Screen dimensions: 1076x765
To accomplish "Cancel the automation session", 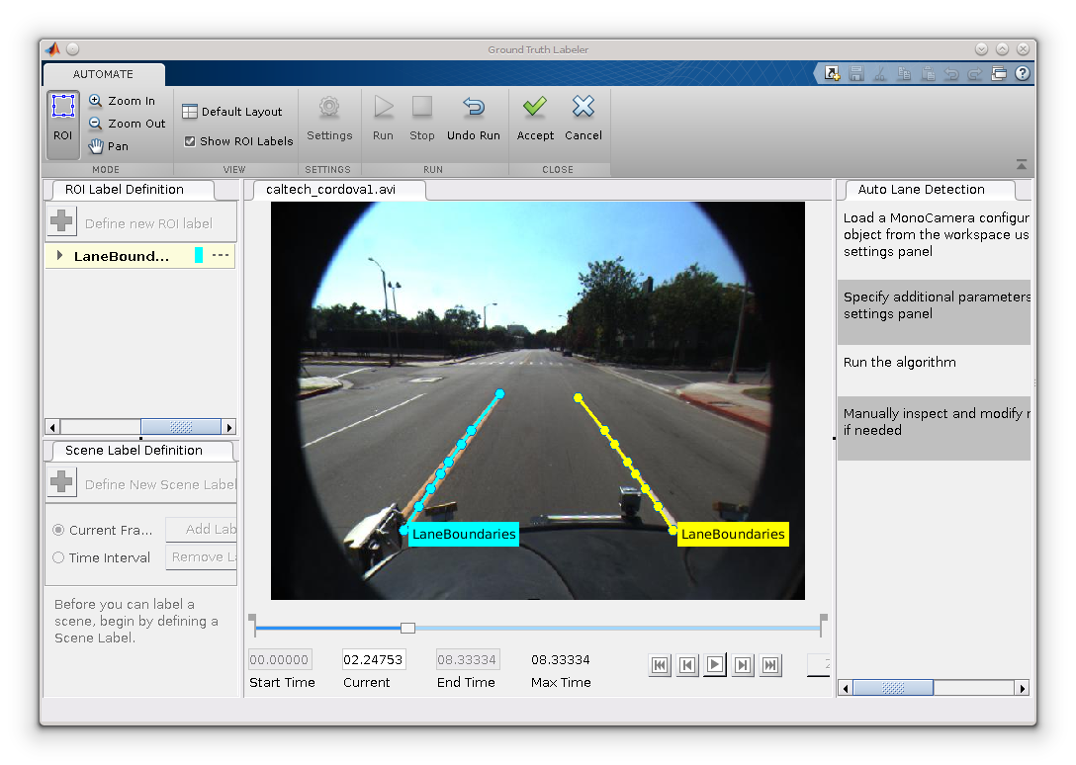I will coord(583,118).
